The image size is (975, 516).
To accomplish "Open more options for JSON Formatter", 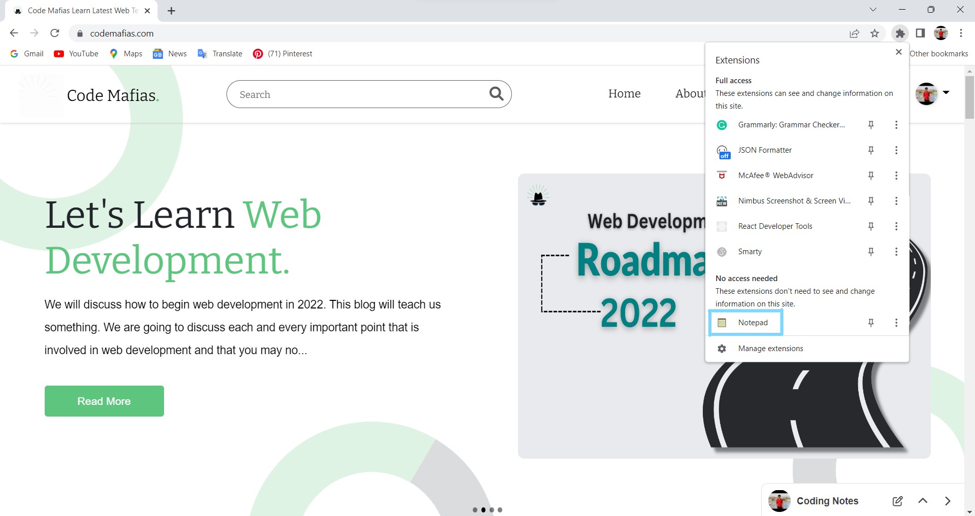I will tap(896, 150).
